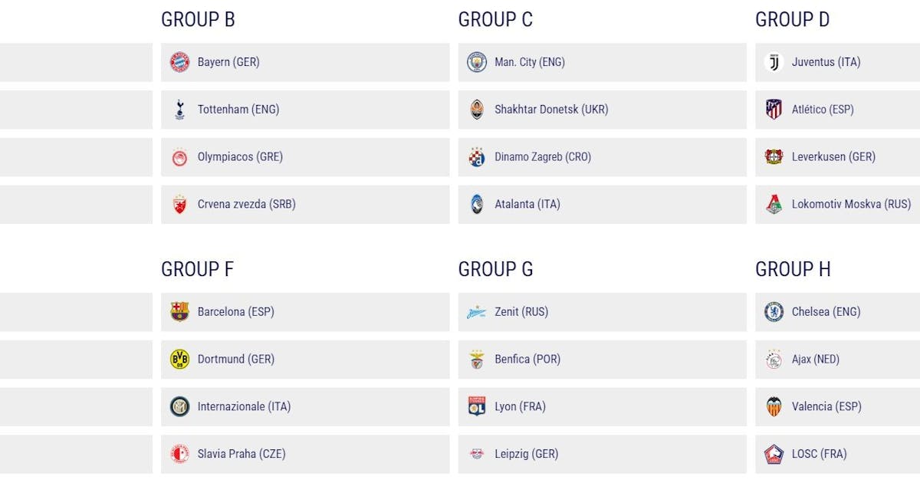Image resolution: width=920 pixels, height=483 pixels.
Task: Click the Bayern Munich club crest
Action: tap(179, 62)
